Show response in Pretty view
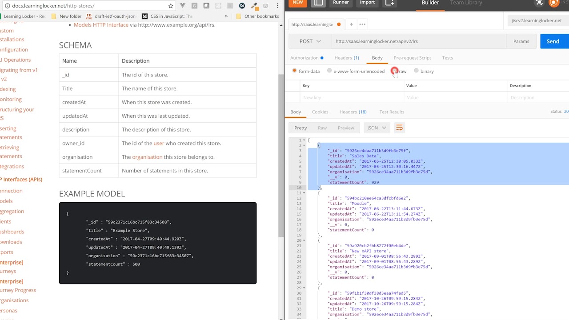Image resolution: width=569 pixels, height=320 pixels. (301, 128)
